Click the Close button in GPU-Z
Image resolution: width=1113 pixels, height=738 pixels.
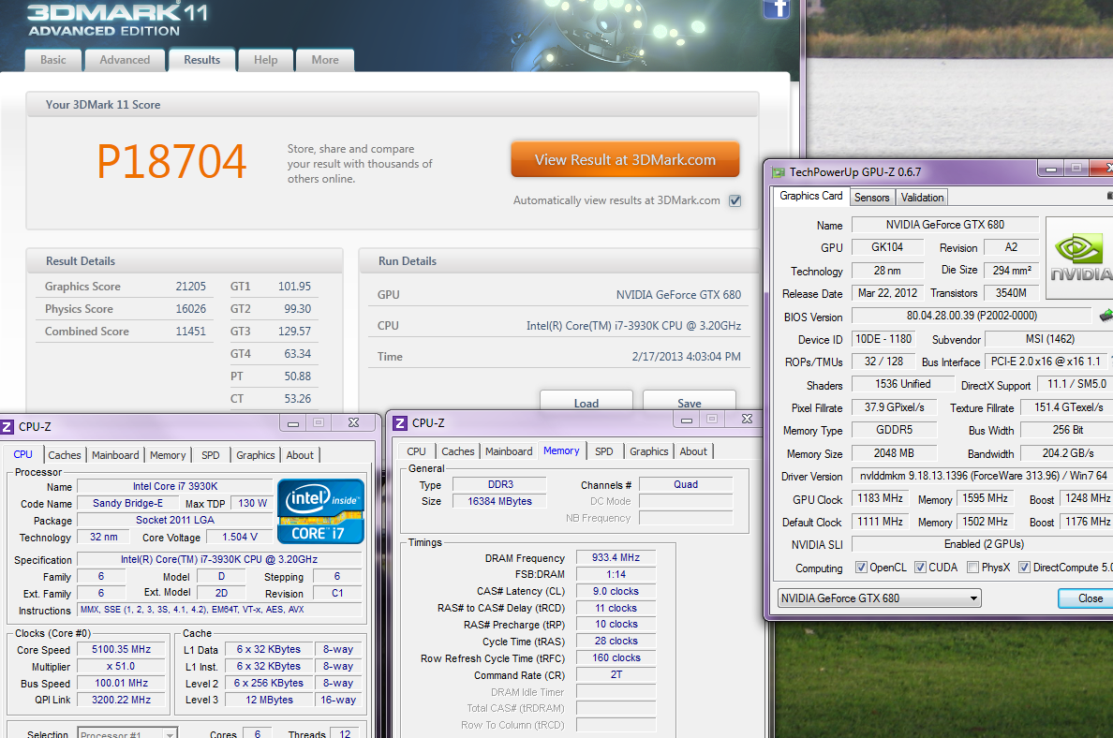click(x=1086, y=598)
